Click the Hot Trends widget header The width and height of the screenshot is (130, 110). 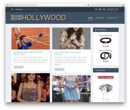point(106,30)
